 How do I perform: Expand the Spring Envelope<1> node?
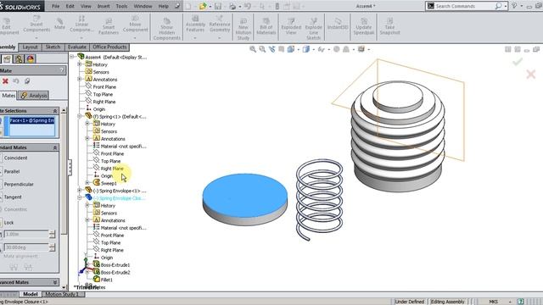pyautogui.click(x=80, y=190)
